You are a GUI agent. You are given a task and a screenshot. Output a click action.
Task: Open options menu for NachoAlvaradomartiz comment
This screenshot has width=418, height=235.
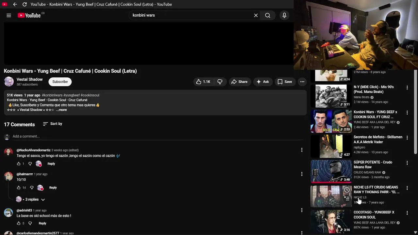(302, 150)
